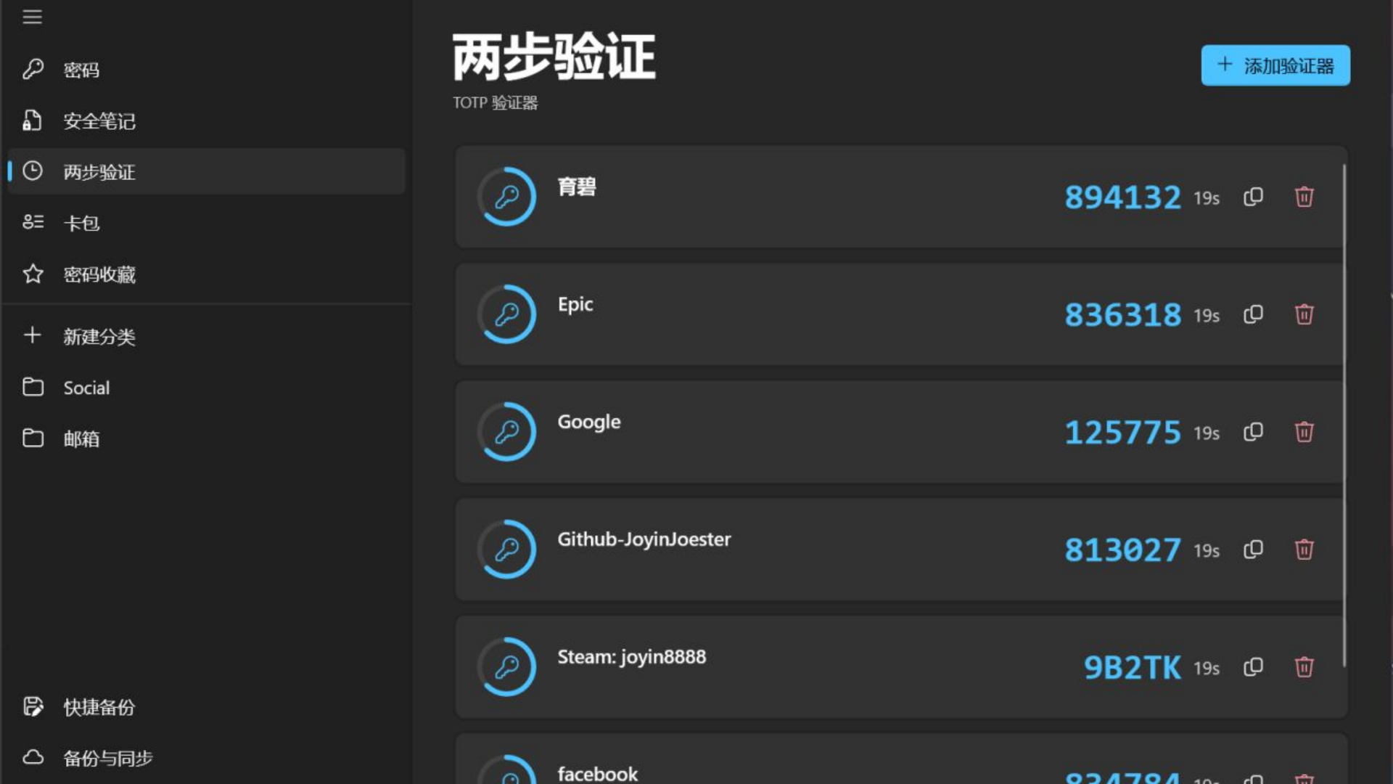Delete the Epic authenticator
The image size is (1393, 784).
[x=1304, y=314]
